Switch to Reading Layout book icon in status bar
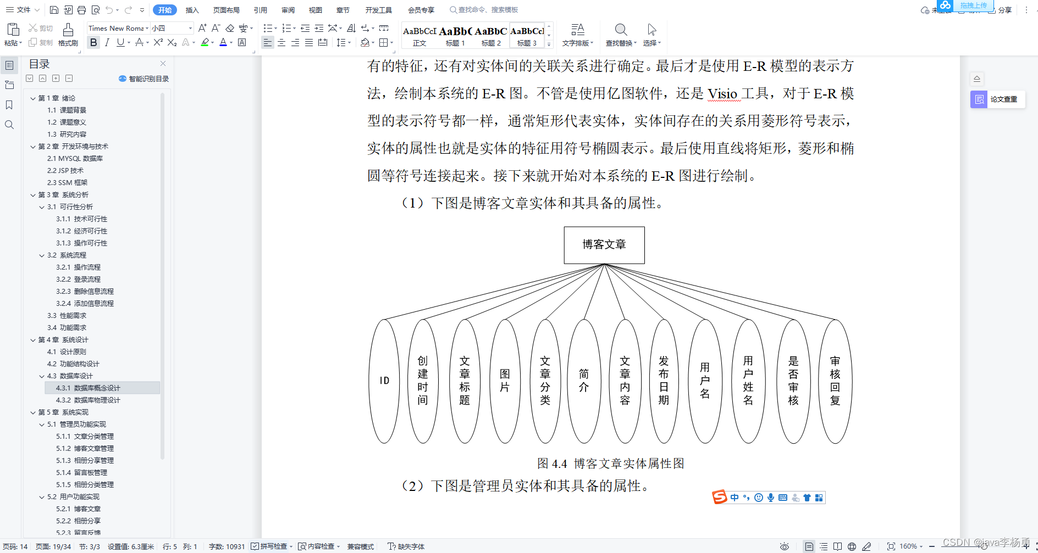The image size is (1038, 553). [x=837, y=546]
